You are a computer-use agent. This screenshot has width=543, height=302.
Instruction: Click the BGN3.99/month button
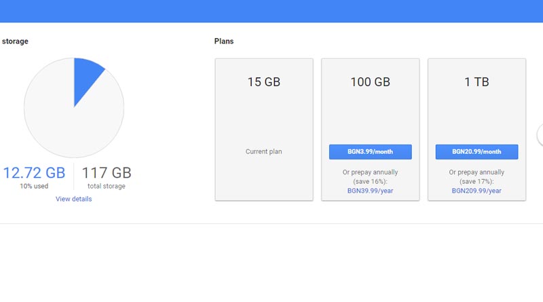[370, 152]
